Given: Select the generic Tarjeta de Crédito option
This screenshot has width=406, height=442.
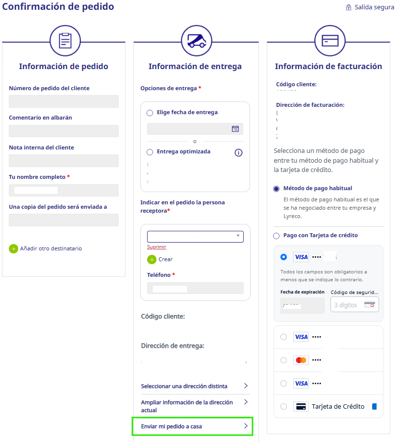Looking at the screenshot, I should click(283, 407).
